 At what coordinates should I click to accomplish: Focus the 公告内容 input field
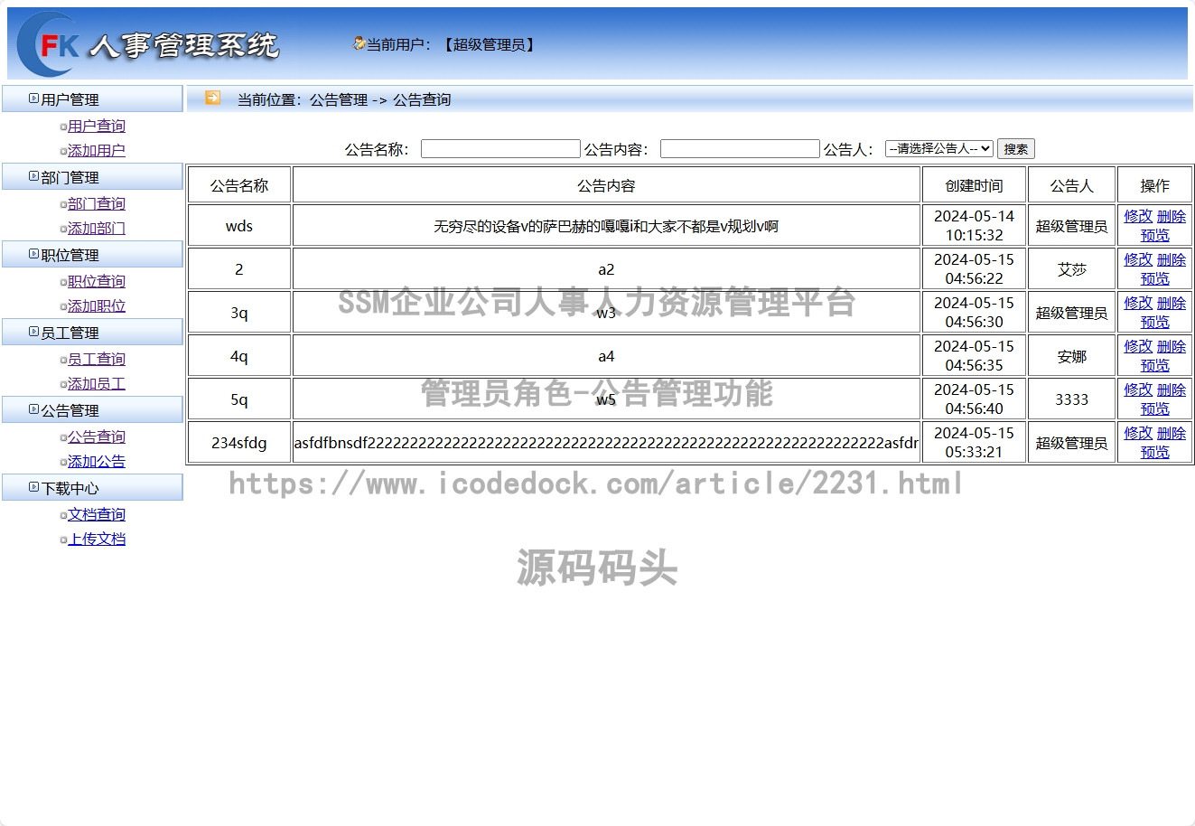pyautogui.click(x=740, y=148)
